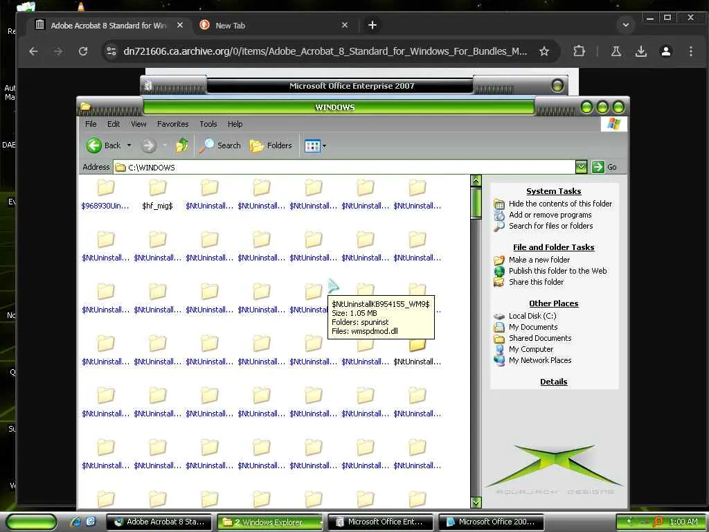Click the Windows flag logo icon
The height and width of the screenshot is (532, 709).
(x=613, y=123)
